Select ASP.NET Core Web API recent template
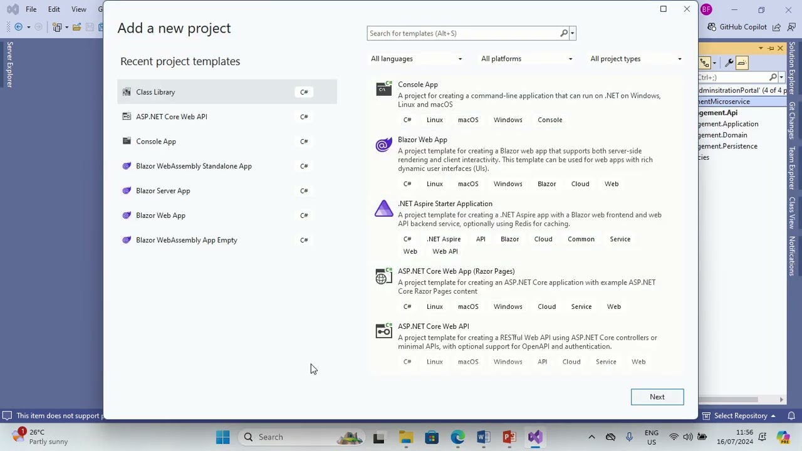This screenshot has height=451, width=802. 227,117
